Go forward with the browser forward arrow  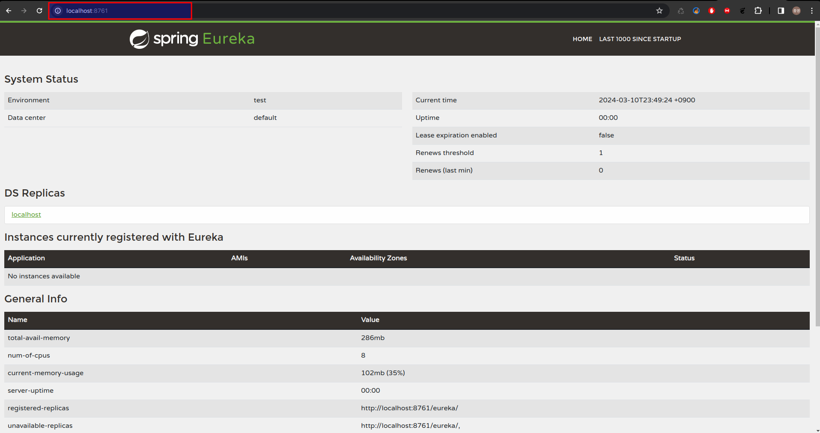coord(24,11)
